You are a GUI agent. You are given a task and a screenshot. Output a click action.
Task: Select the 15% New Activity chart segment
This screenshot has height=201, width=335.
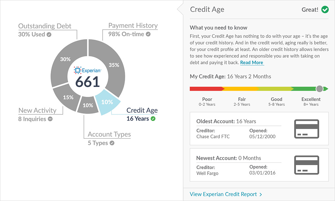pos(68,98)
